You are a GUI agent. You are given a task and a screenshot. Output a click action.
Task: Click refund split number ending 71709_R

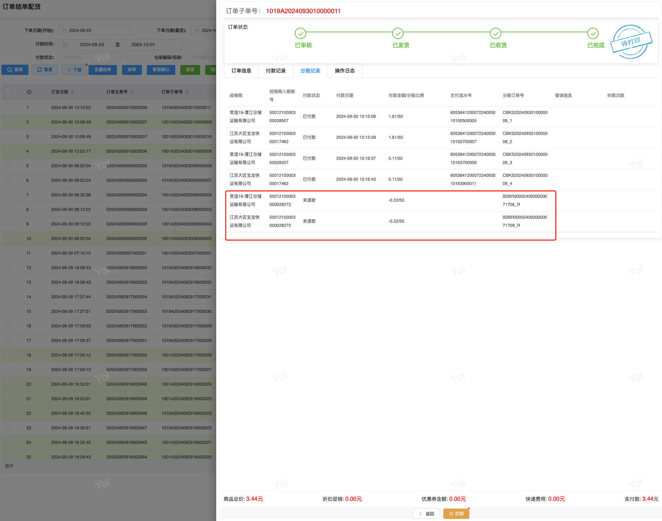coord(525,221)
